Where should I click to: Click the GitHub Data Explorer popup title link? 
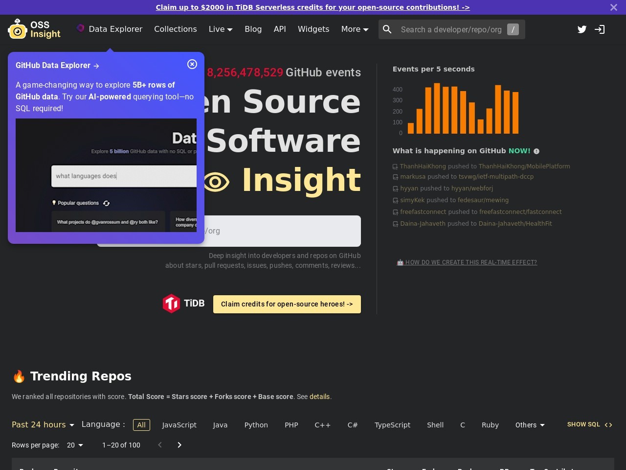click(x=57, y=65)
